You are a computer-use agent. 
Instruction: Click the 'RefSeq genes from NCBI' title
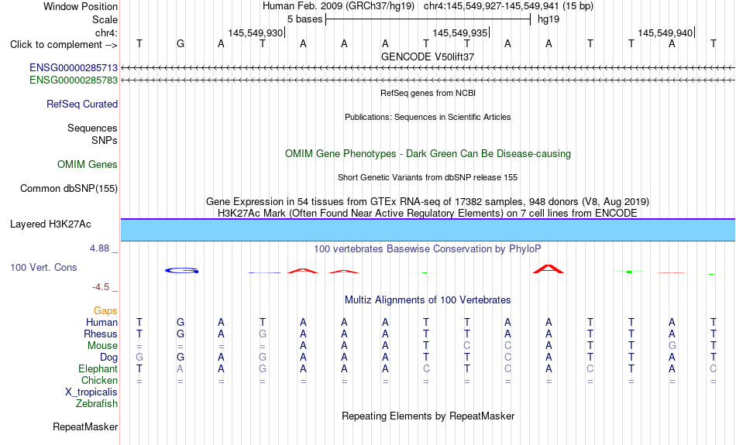tap(428, 93)
